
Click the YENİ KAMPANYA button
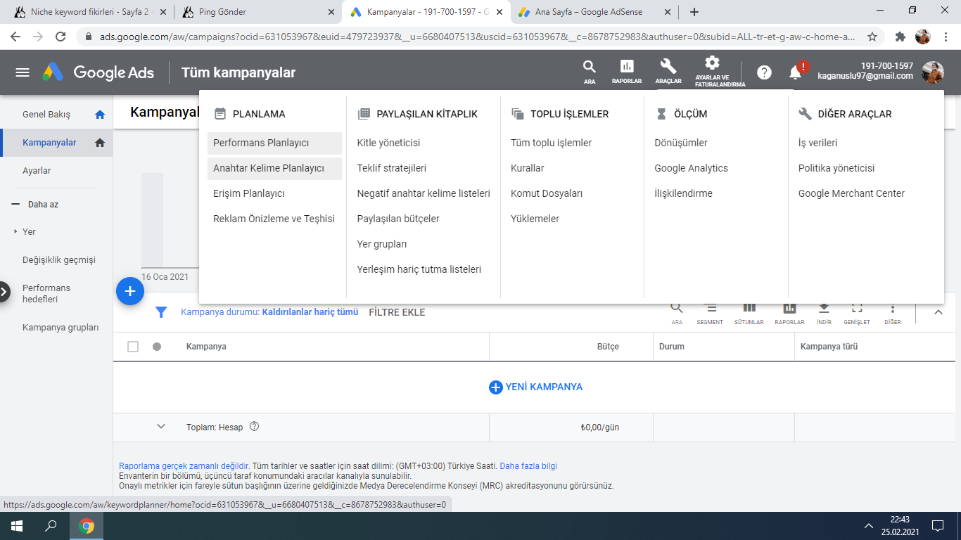point(536,387)
